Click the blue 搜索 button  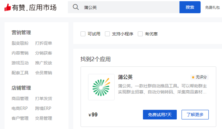[x=190, y=7]
